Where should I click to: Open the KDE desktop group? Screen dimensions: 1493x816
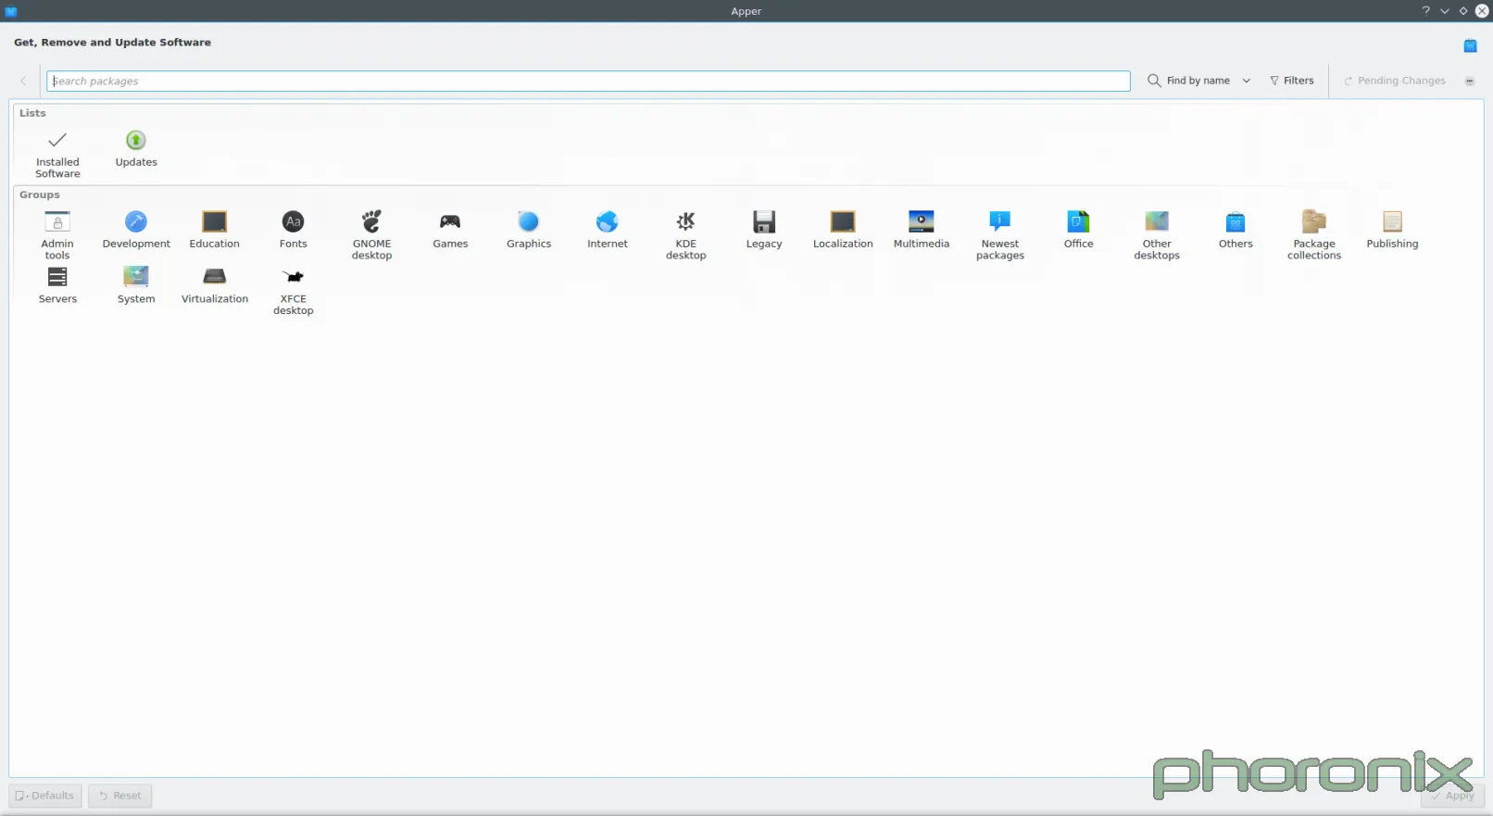(685, 234)
